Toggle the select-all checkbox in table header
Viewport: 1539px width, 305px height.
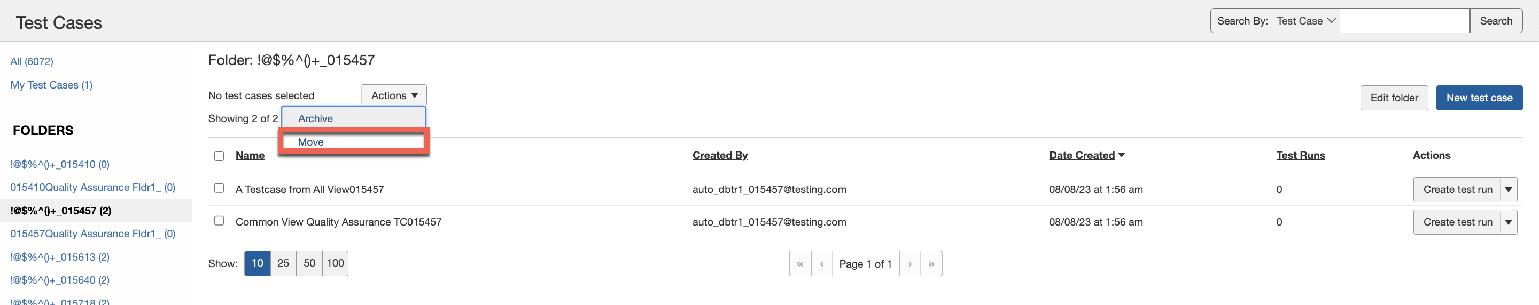point(219,156)
